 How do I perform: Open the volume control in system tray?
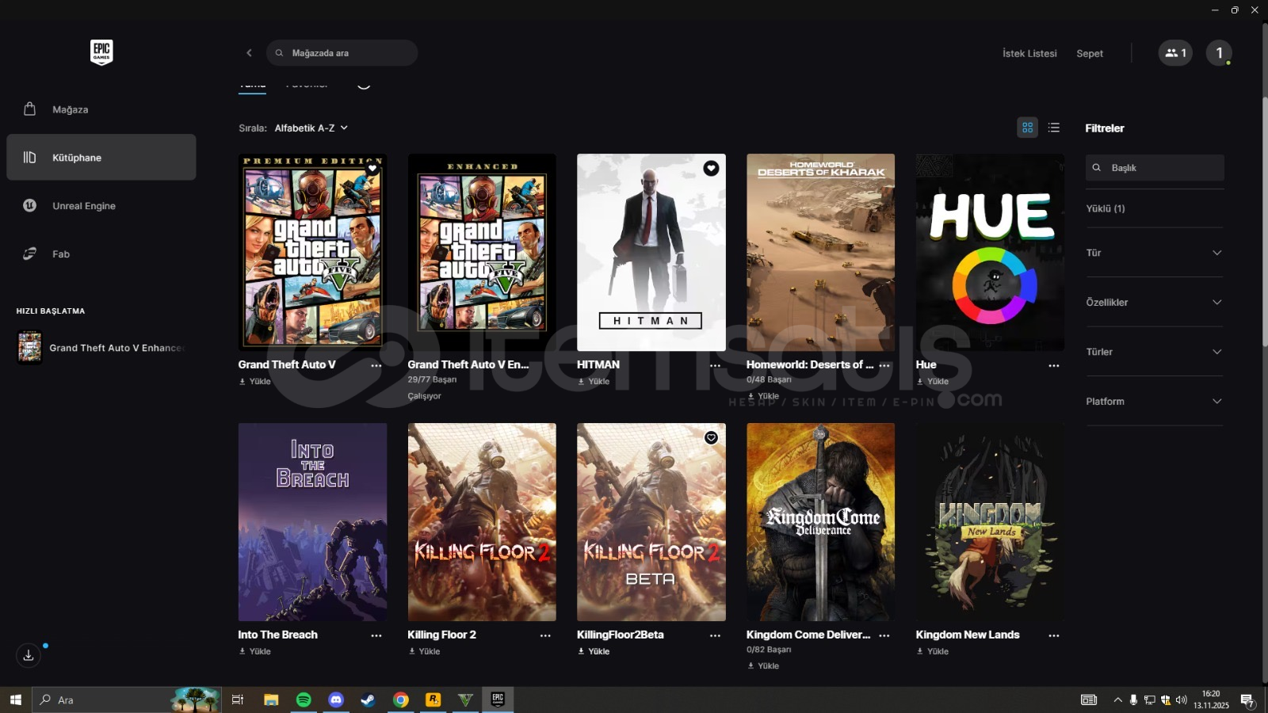point(1182,700)
